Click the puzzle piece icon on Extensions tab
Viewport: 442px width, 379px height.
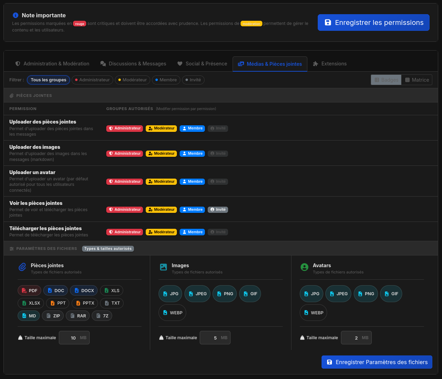[315, 64]
